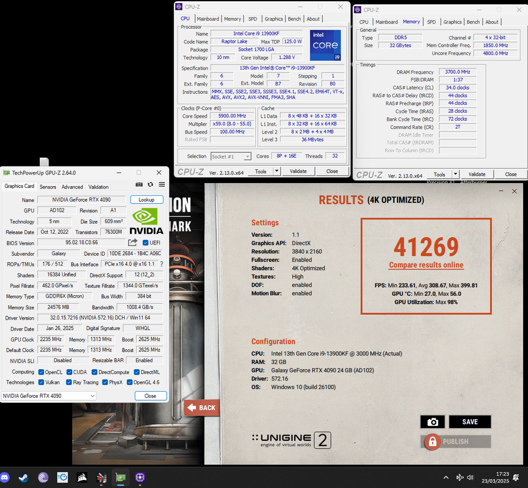This screenshot has height=488, width=528.
Task: Open the GPU selection dropdown in GPU-Z
Action: (49, 396)
